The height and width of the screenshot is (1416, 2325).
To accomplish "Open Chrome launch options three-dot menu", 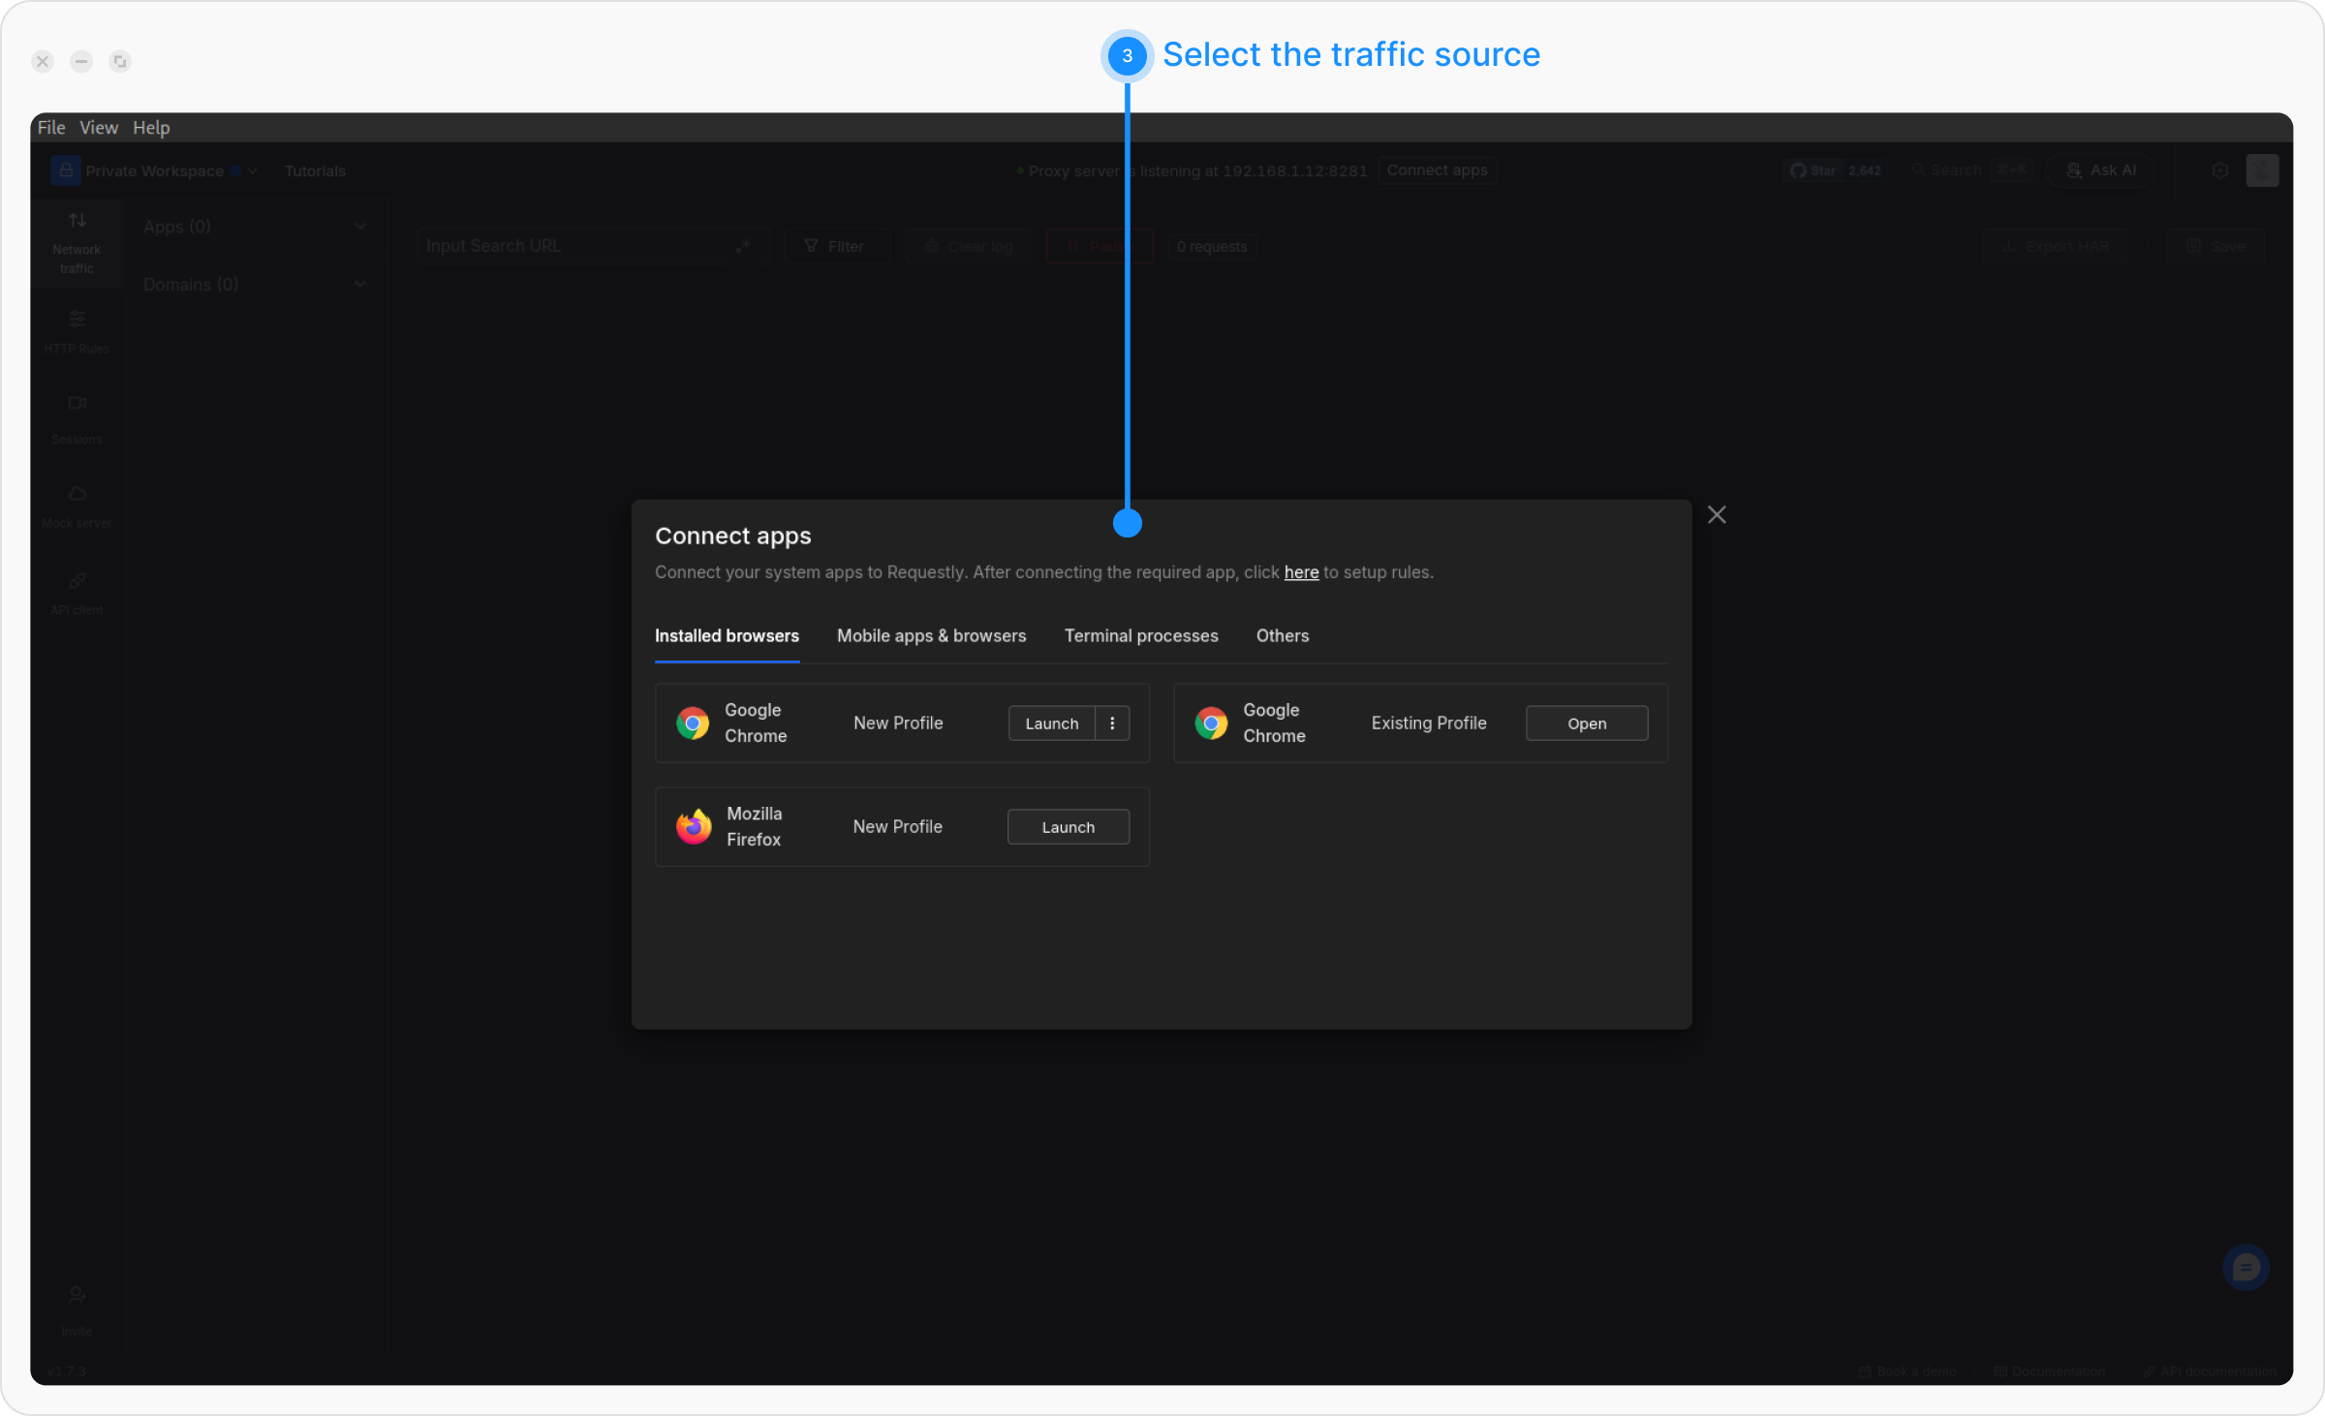I will coord(1112,723).
